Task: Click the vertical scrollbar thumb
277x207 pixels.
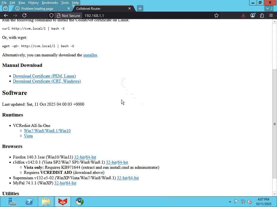Action: (x=275, y=124)
